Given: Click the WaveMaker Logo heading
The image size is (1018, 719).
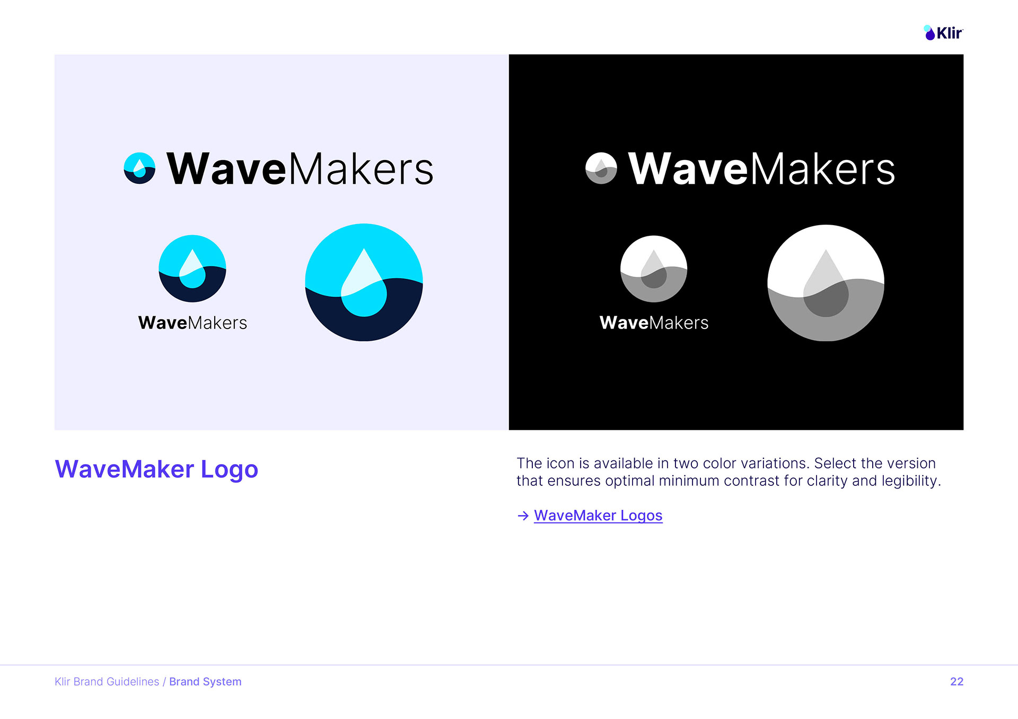Looking at the screenshot, I should point(156,470).
